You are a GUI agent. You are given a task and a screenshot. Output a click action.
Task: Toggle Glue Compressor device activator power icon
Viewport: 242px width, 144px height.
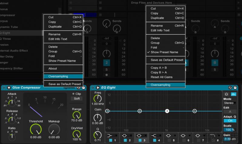coord(4,87)
